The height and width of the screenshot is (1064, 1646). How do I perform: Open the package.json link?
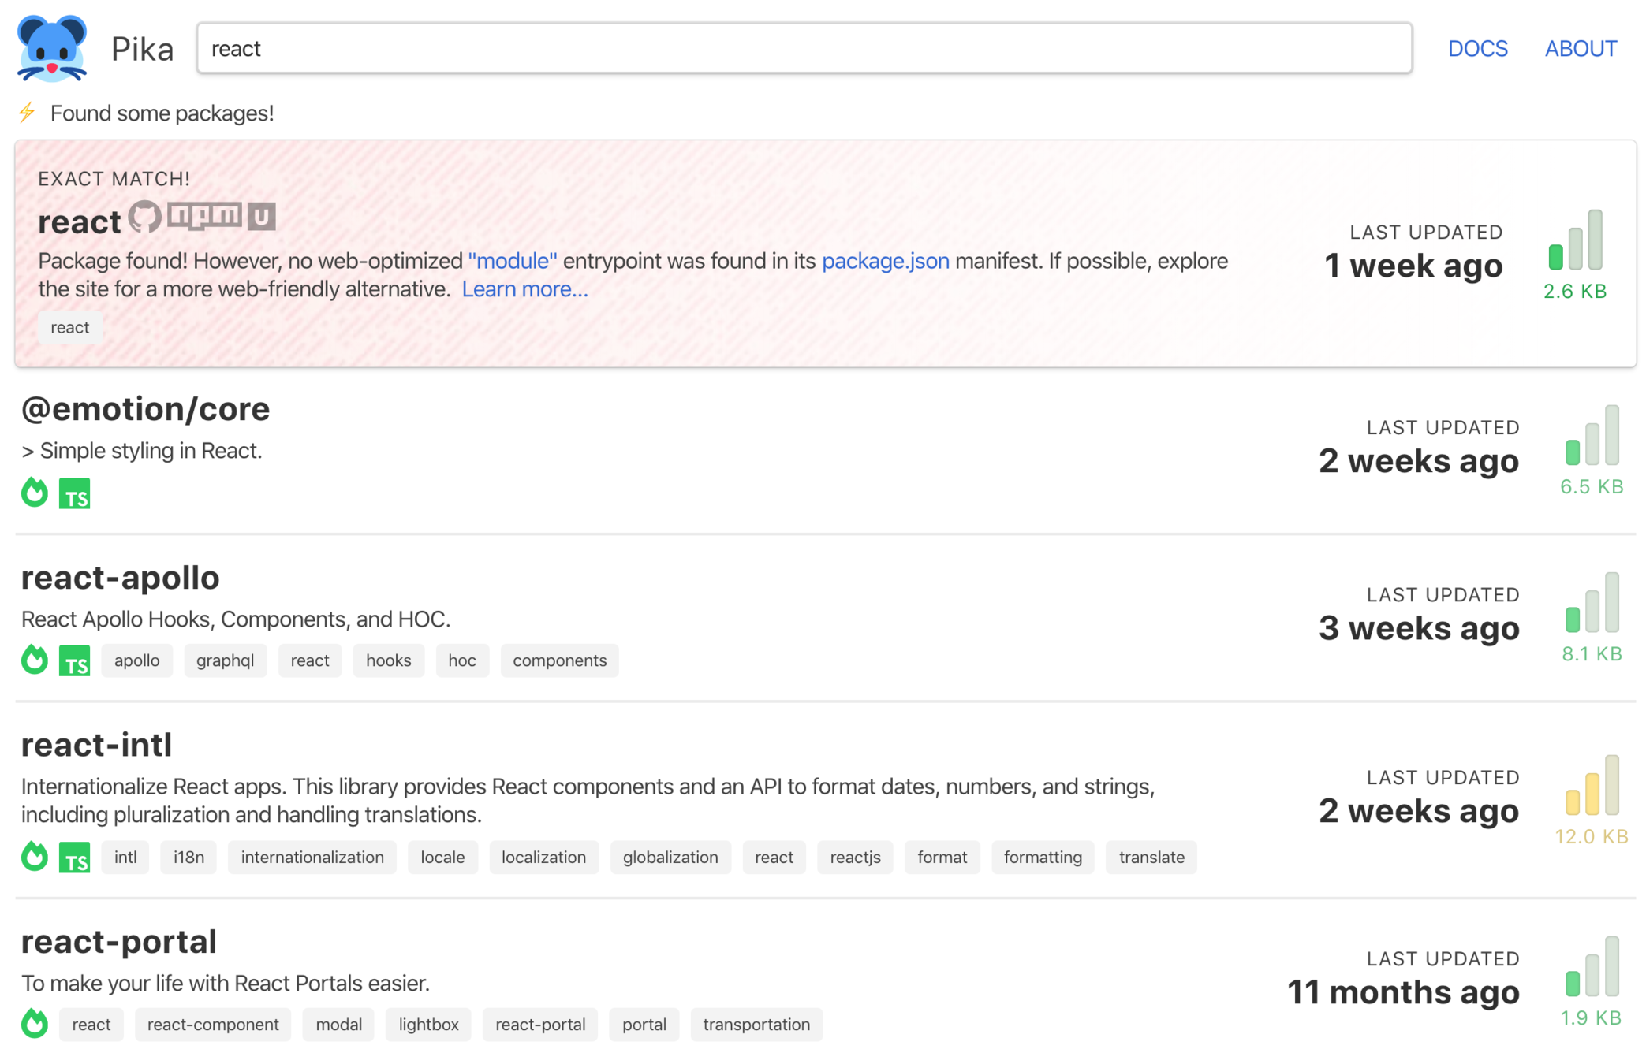tap(885, 261)
